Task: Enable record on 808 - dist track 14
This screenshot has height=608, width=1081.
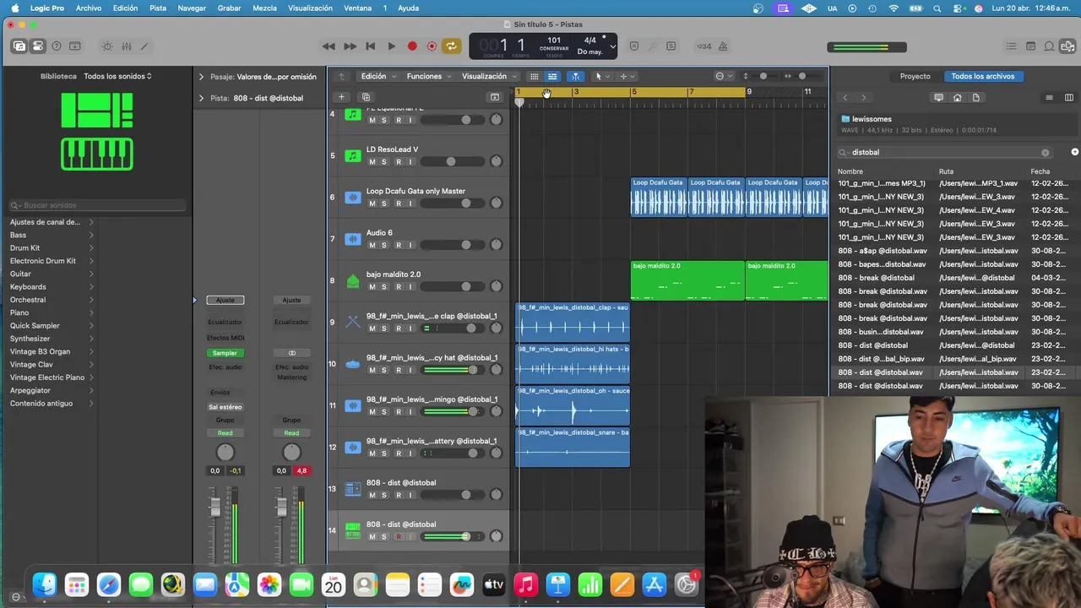Action: pos(399,536)
